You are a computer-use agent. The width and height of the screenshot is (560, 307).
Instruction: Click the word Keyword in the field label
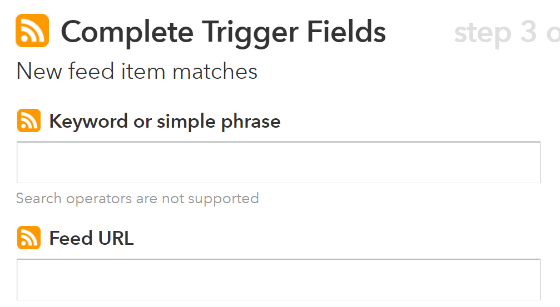pyautogui.click(x=88, y=122)
